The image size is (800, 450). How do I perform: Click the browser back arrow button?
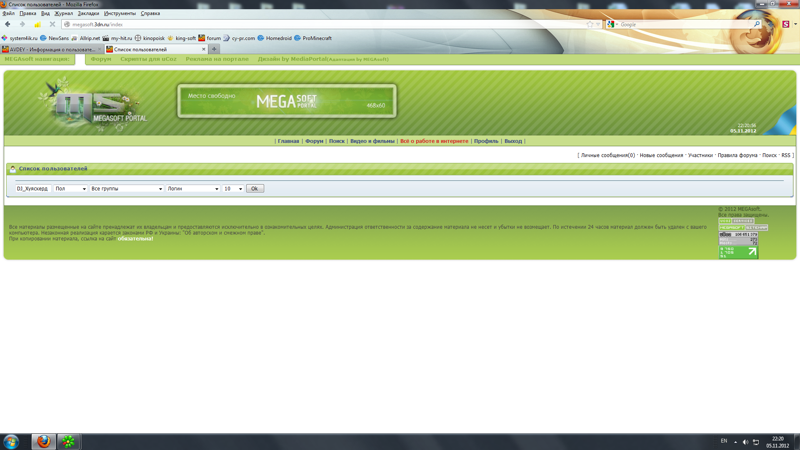point(7,24)
